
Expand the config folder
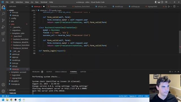pos(13,18)
